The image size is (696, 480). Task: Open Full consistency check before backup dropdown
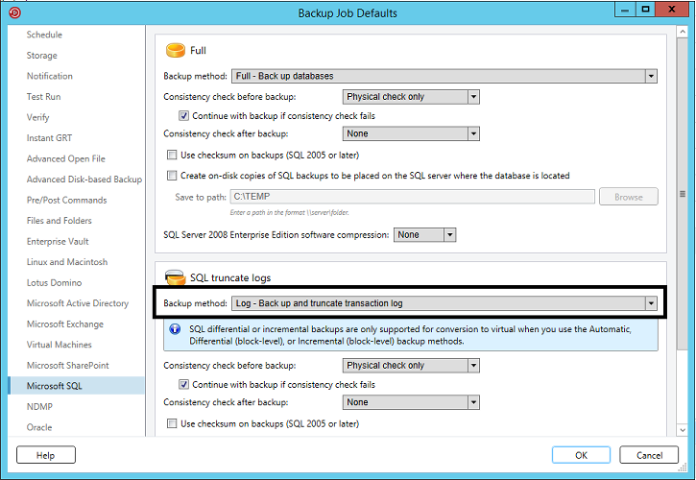tap(411, 97)
